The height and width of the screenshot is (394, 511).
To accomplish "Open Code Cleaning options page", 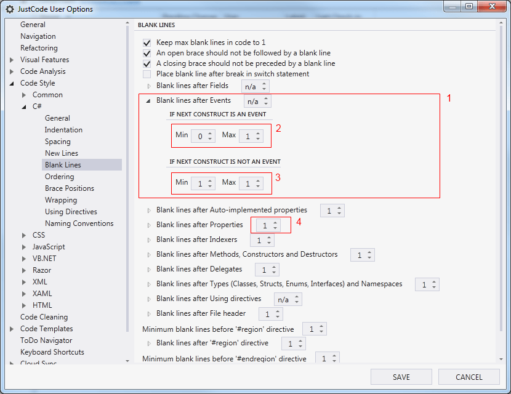I will (x=44, y=317).
